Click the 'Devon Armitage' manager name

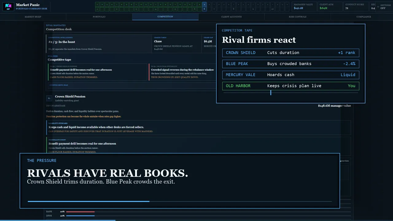click(x=56, y=106)
